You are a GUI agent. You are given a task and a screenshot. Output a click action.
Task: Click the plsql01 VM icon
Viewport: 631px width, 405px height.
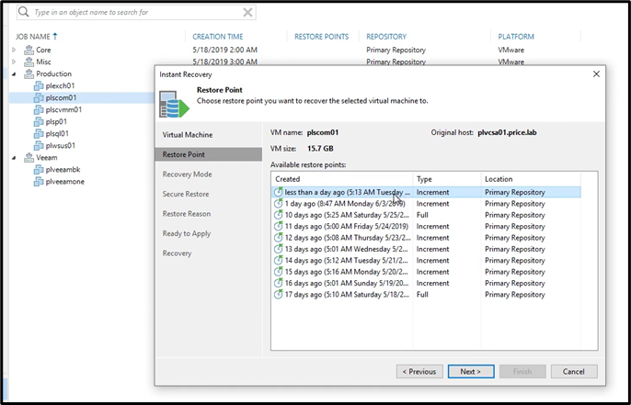[39, 133]
